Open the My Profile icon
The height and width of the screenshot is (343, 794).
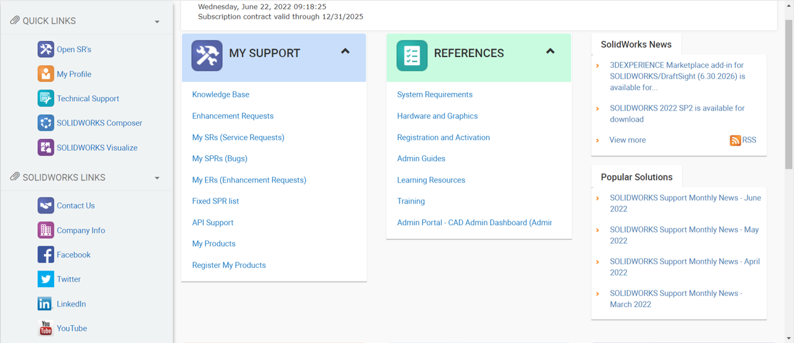coord(45,74)
